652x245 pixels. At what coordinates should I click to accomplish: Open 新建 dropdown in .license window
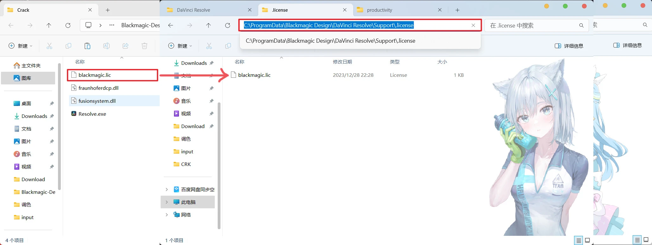point(180,46)
